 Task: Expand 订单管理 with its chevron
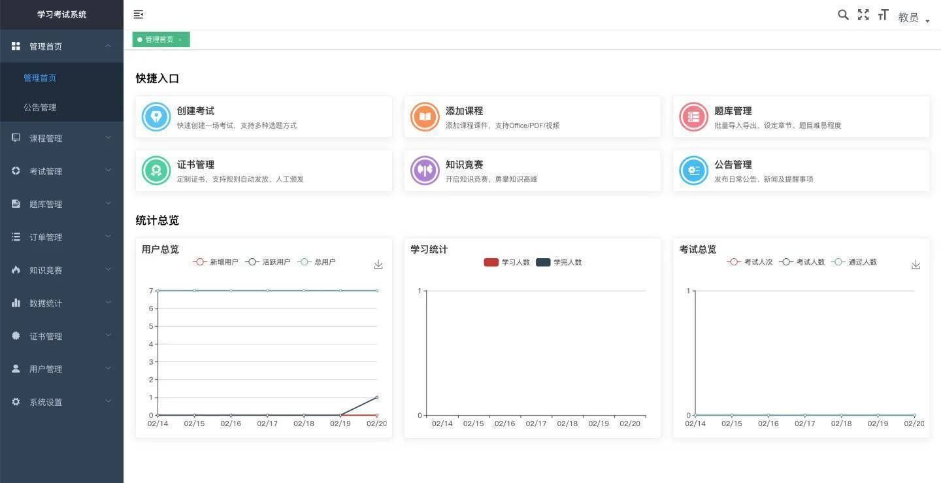108,237
